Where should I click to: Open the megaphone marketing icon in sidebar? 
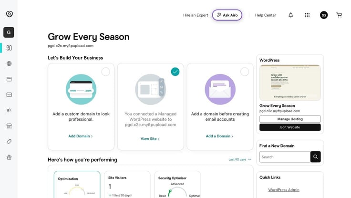9,110
